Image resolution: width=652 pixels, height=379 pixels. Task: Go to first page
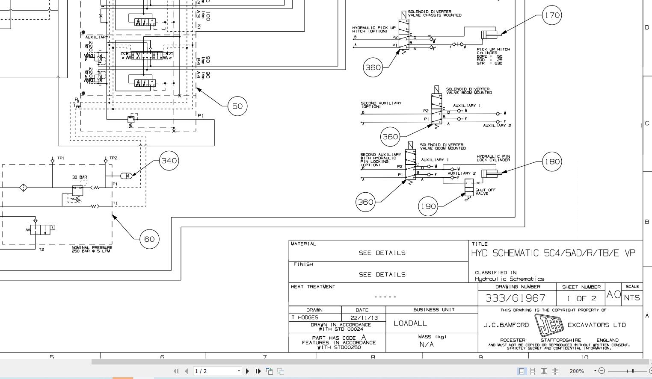pyautogui.click(x=176, y=371)
